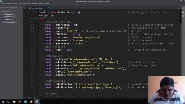Viewport: 185px width, 104px height.
Task: Select the Phpmailer folder icon
Action: [x=3, y=12]
